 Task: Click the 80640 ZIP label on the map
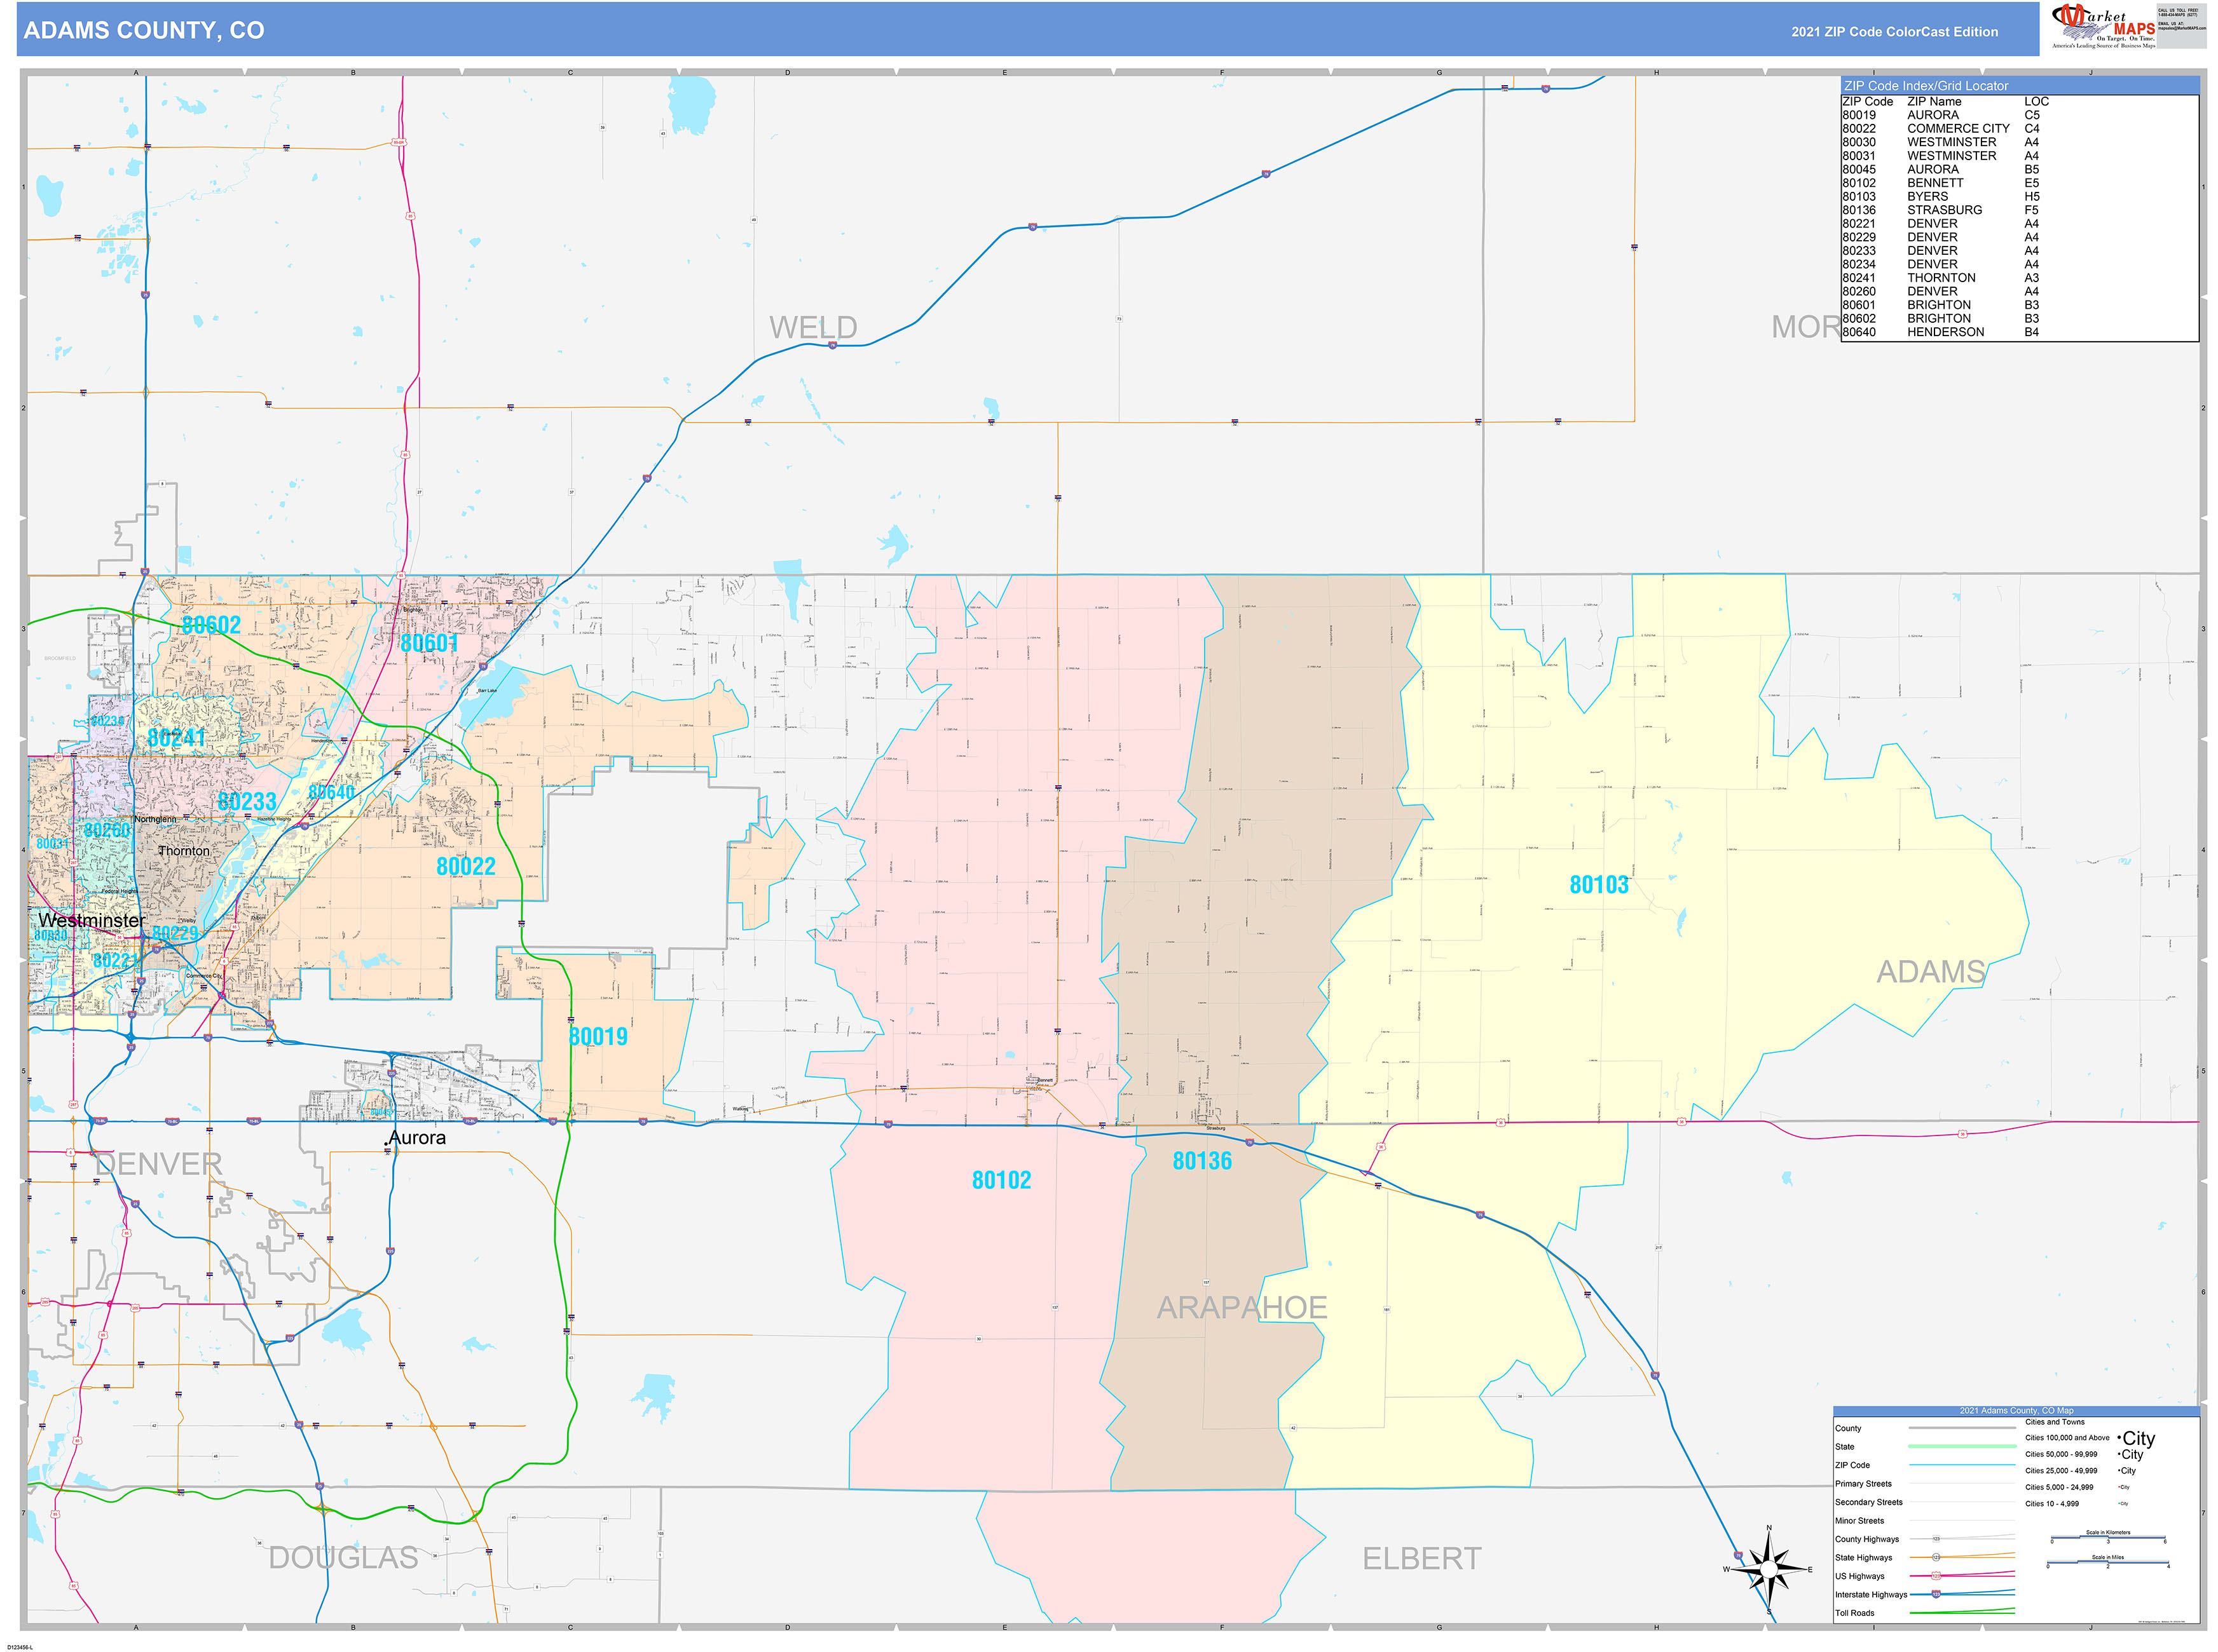[x=331, y=793]
